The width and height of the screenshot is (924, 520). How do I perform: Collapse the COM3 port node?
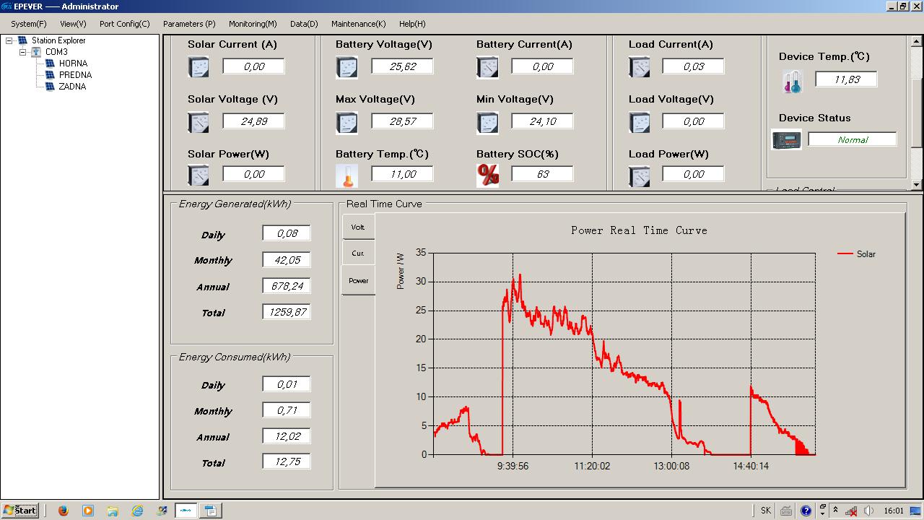pyautogui.click(x=23, y=53)
